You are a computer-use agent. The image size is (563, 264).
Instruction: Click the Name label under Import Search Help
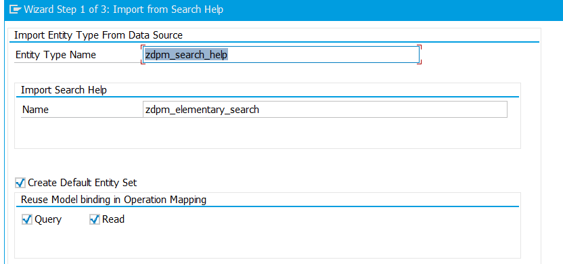[35, 110]
